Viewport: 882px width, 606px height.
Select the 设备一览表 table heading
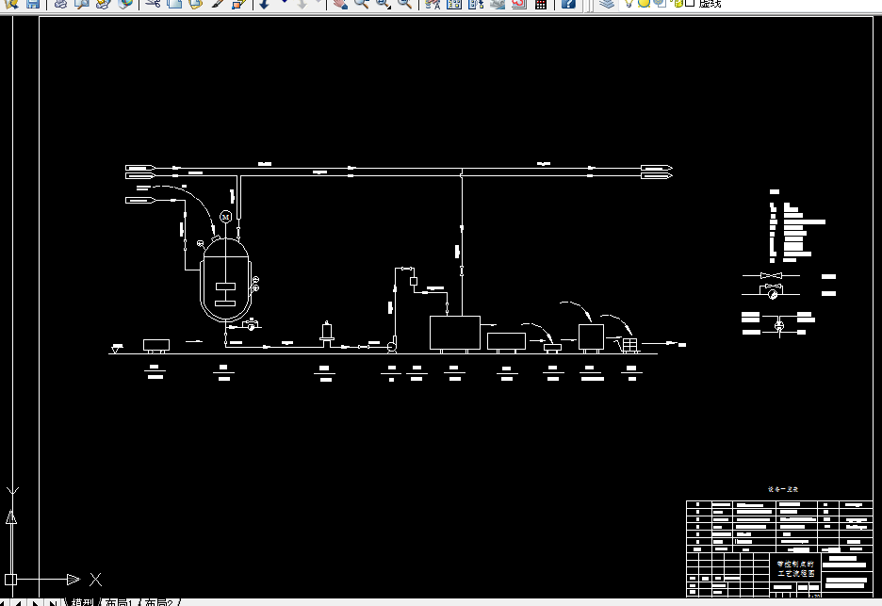point(783,489)
